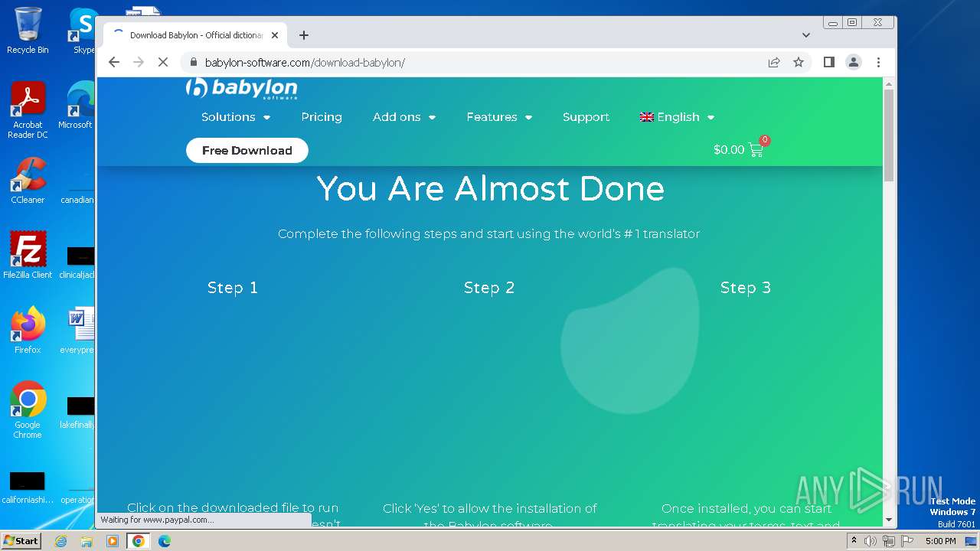Click the Step 1 heading
This screenshot has width=980, height=551.
233,288
